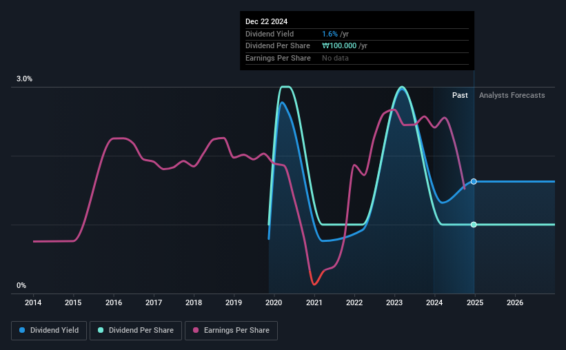Click the 'Dec 22 2024' tooltip date

(266, 21)
